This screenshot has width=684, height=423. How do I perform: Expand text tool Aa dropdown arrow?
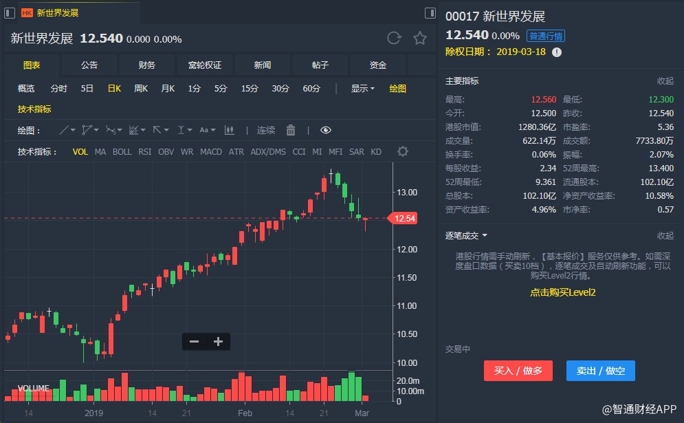[213, 130]
